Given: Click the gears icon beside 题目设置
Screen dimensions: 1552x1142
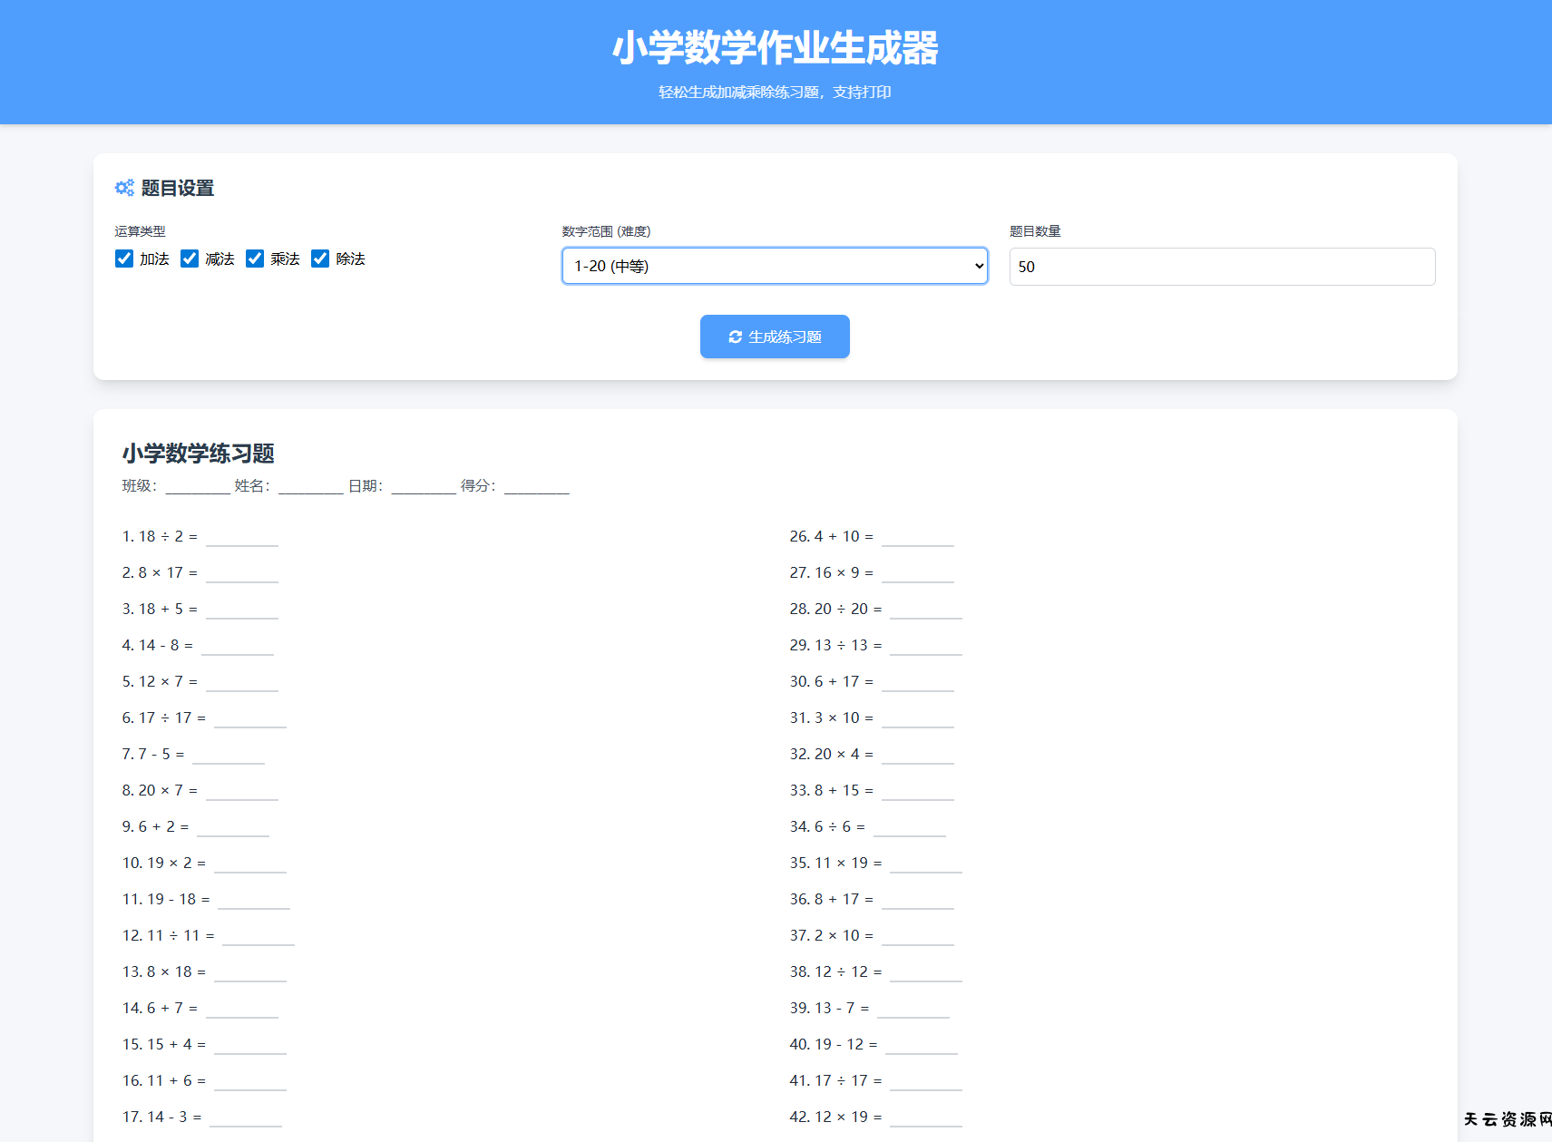Looking at the screenshot, I should pyautogui.click(x=124, y=188).
